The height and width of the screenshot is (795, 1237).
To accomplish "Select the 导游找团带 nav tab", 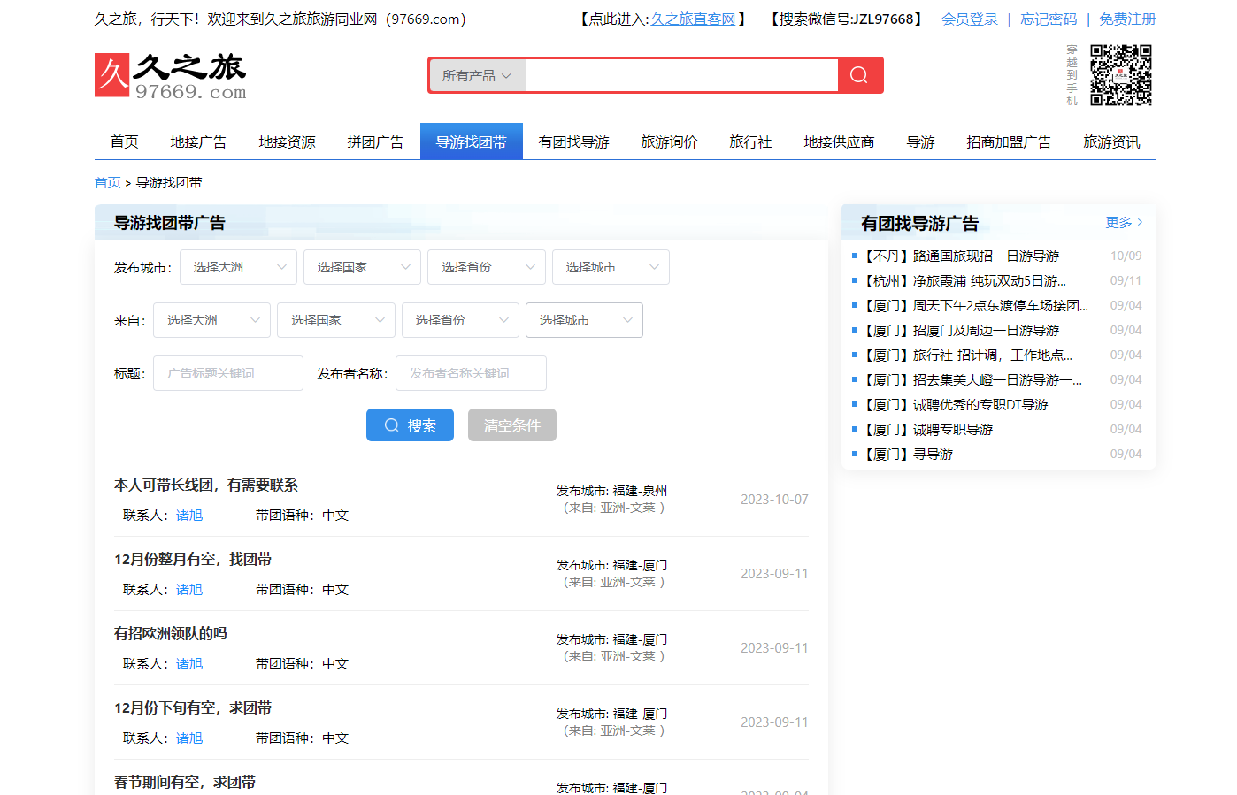I will click(472, 141).
